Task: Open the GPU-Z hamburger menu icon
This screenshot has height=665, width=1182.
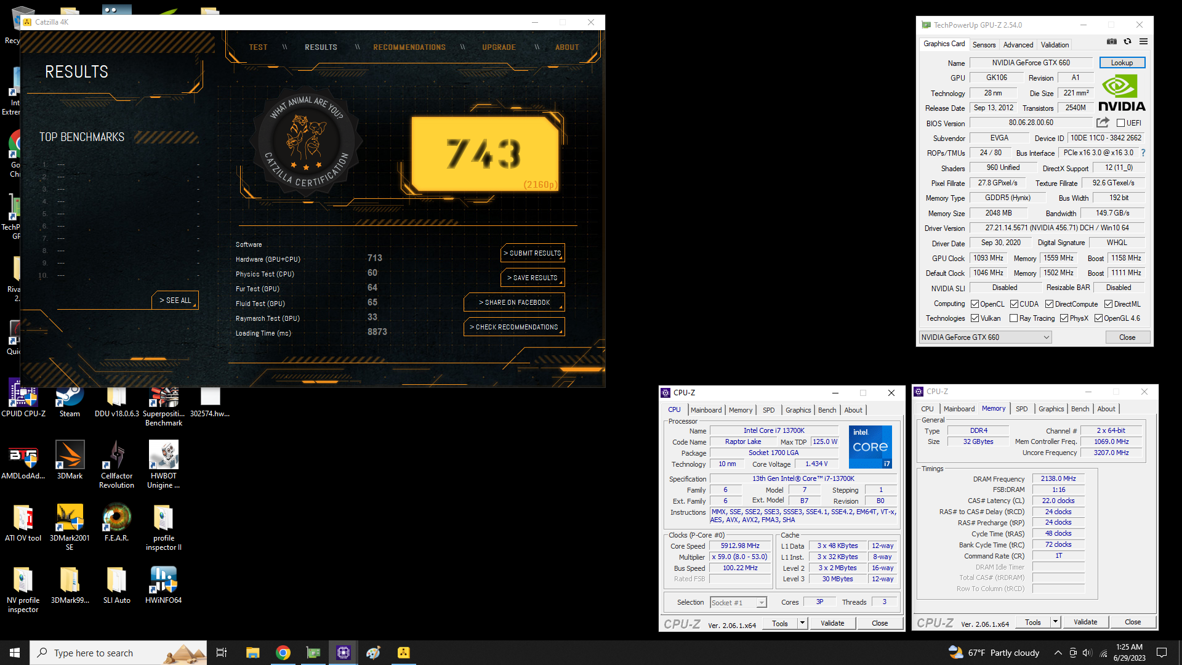Action: click(1143, 41)
